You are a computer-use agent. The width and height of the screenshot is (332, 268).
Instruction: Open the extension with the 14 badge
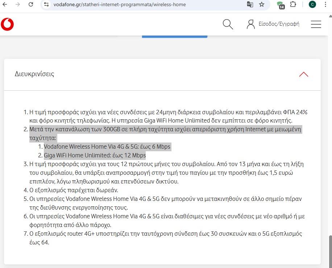click(x=280, y=5)
